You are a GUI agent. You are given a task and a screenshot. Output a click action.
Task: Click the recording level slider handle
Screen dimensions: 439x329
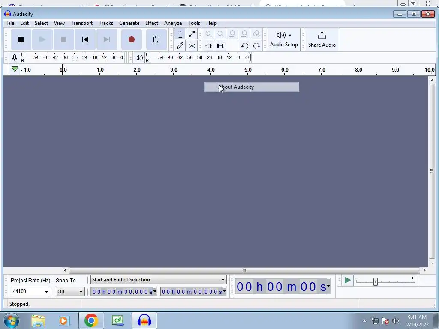(x=75, y=57)
